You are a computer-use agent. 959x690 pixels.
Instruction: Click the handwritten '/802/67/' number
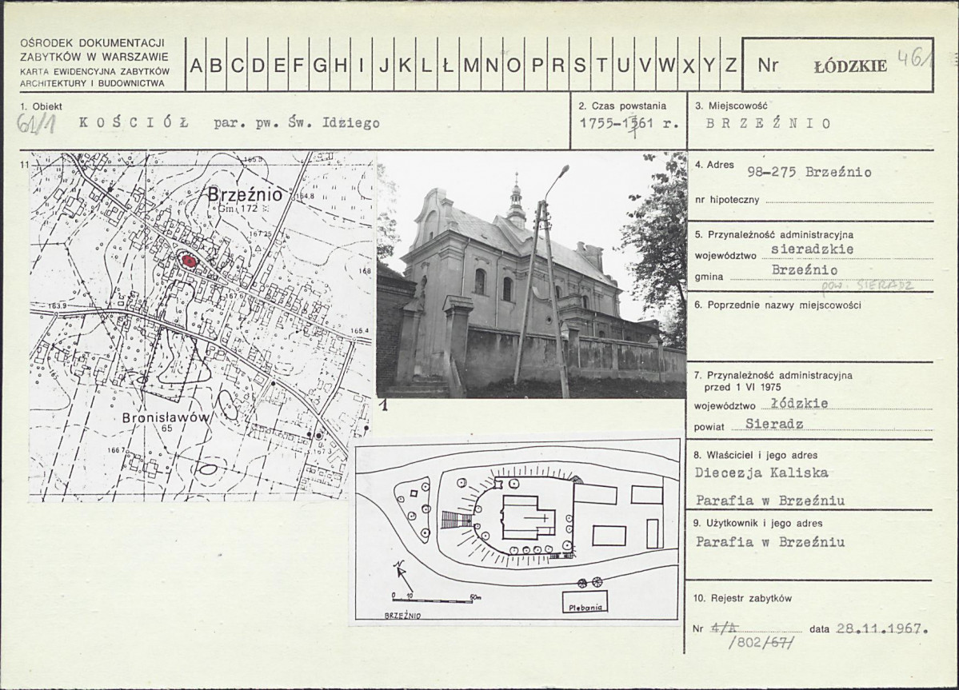[x=763, y=642]
